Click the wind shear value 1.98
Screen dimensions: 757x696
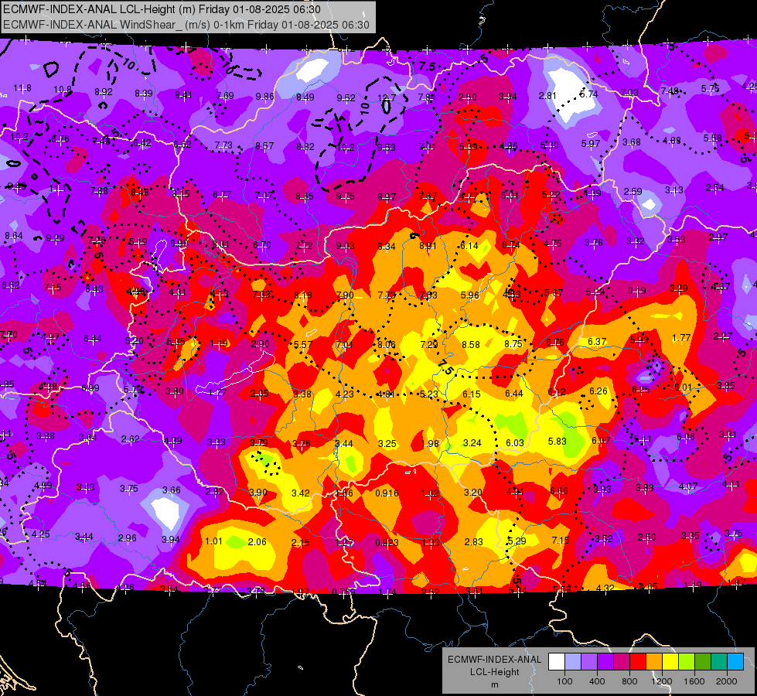click(430, 444)
